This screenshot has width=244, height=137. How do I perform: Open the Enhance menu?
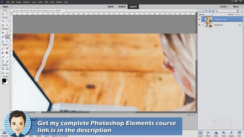pos(26,2)
